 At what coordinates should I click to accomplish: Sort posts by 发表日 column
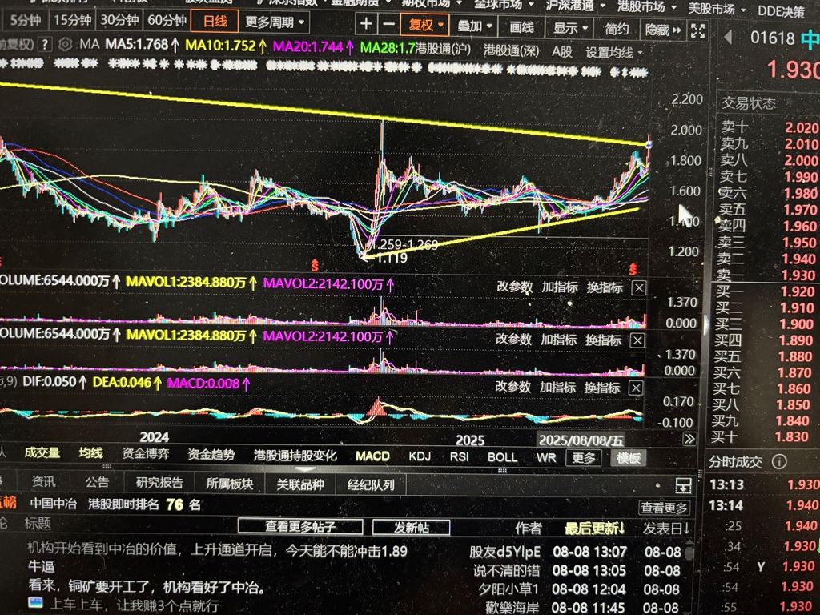665,529
